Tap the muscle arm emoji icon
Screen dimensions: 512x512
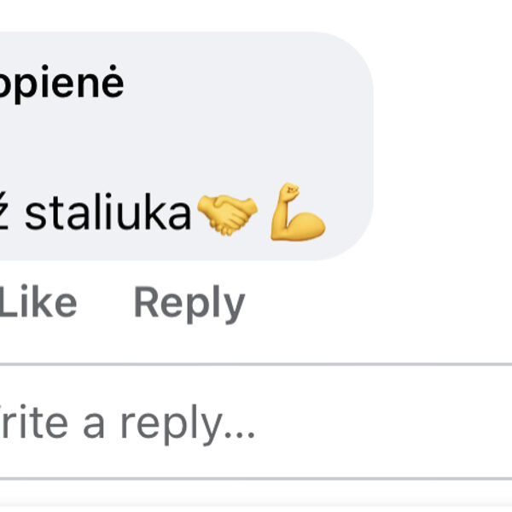coord(297,212)
